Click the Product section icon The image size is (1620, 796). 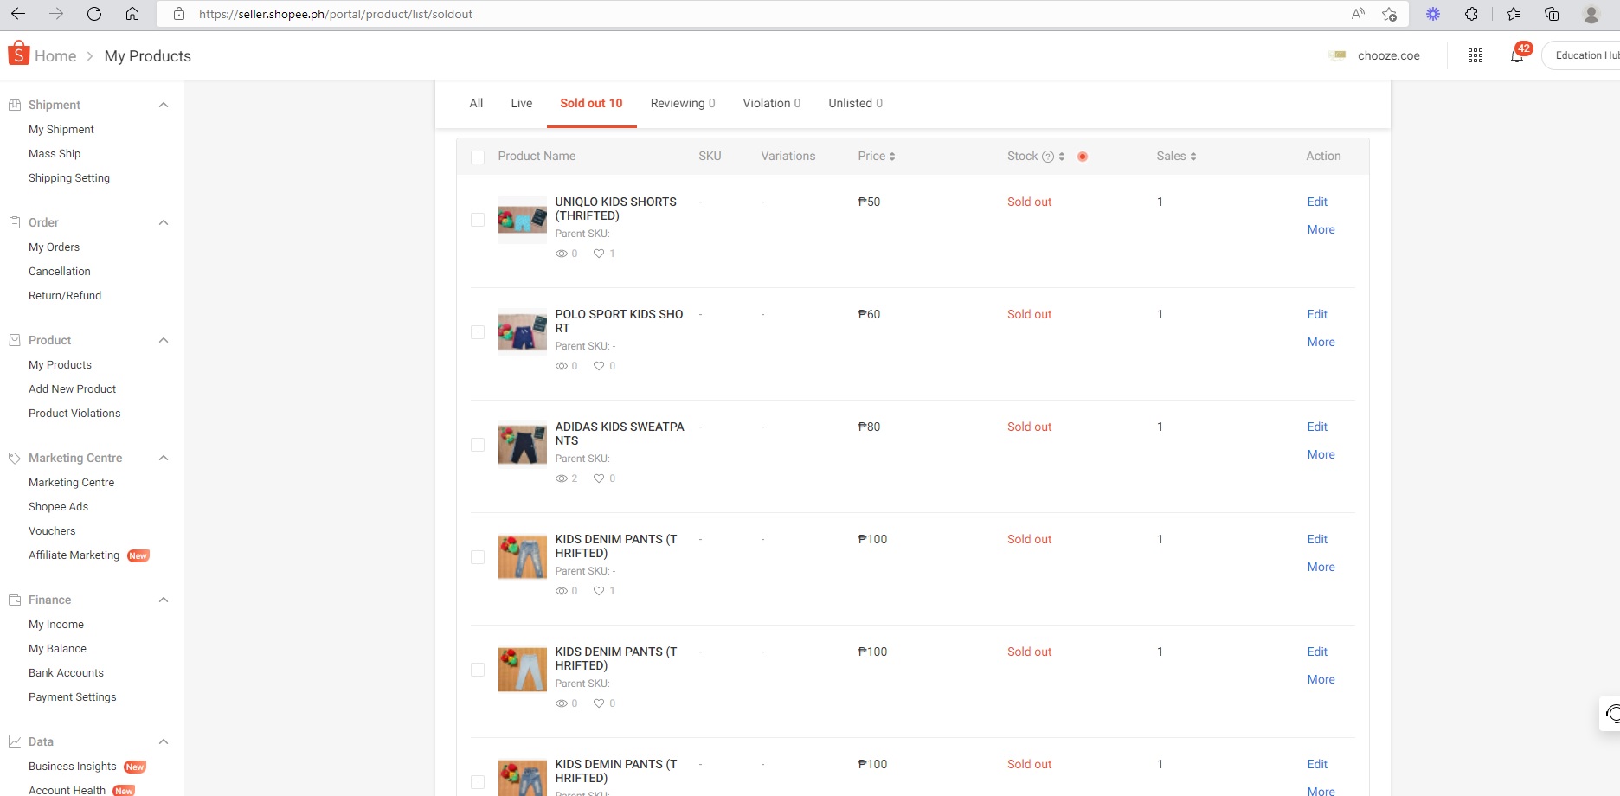click(x=15, y=340)
